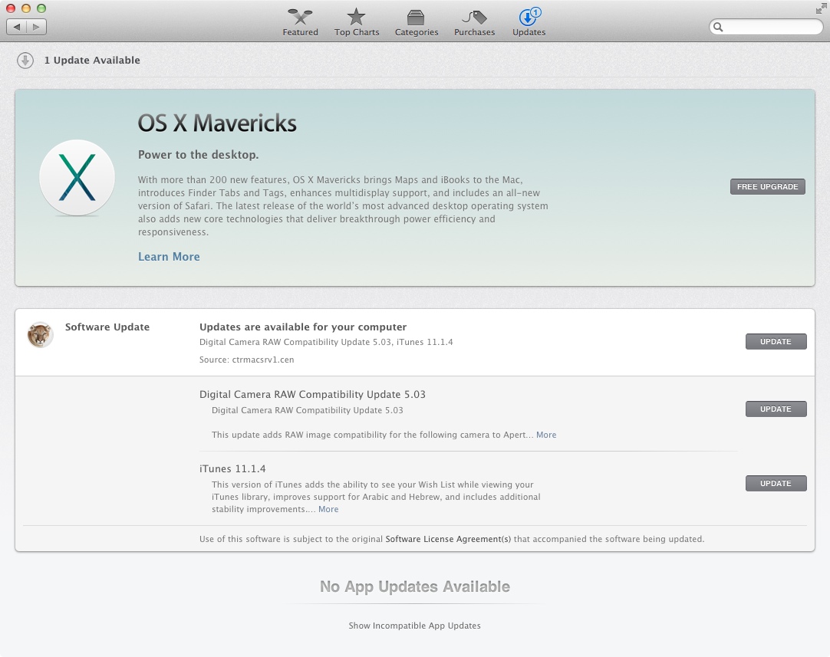Open the Featured tab
Viewport: 830px width, 657px height.
point(300,23)
